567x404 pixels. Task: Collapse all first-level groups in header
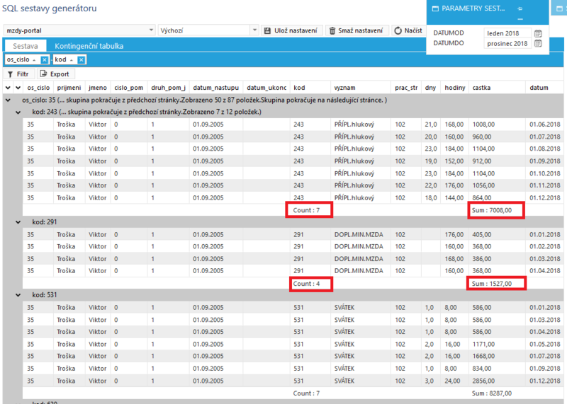coord(8,87)
